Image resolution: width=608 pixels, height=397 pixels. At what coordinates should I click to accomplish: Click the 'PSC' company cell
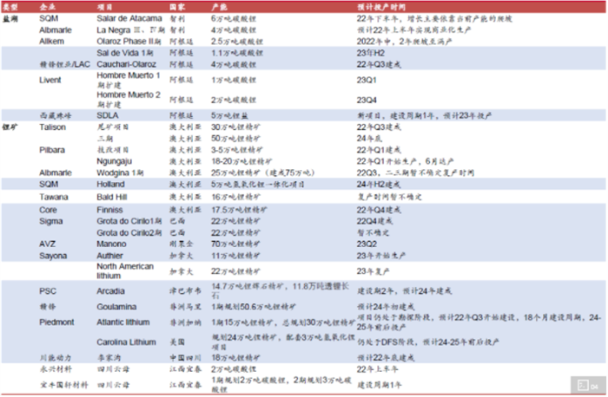point(48,291)
